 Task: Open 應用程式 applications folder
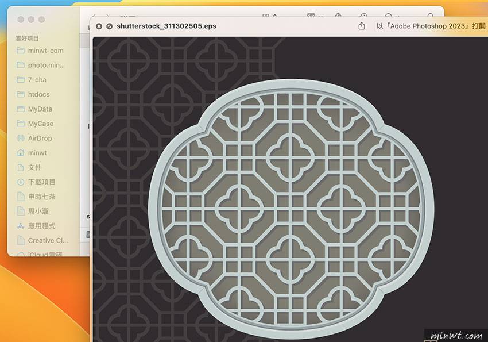[x=41, y=226]
